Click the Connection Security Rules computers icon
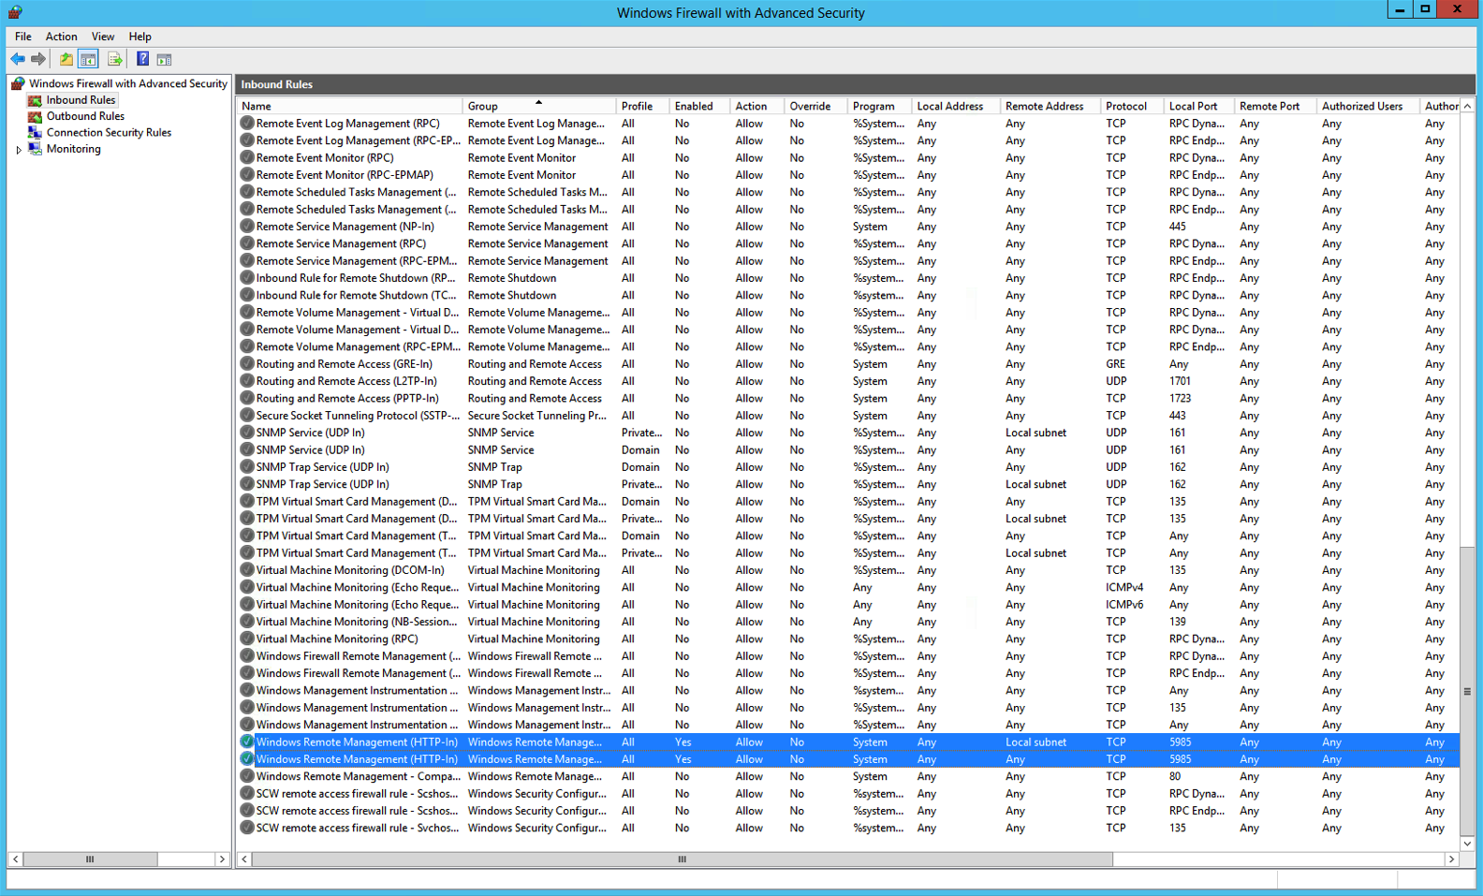Viewport: 1483px width, 896px height. pyautogui.click(x=35, y=132)
